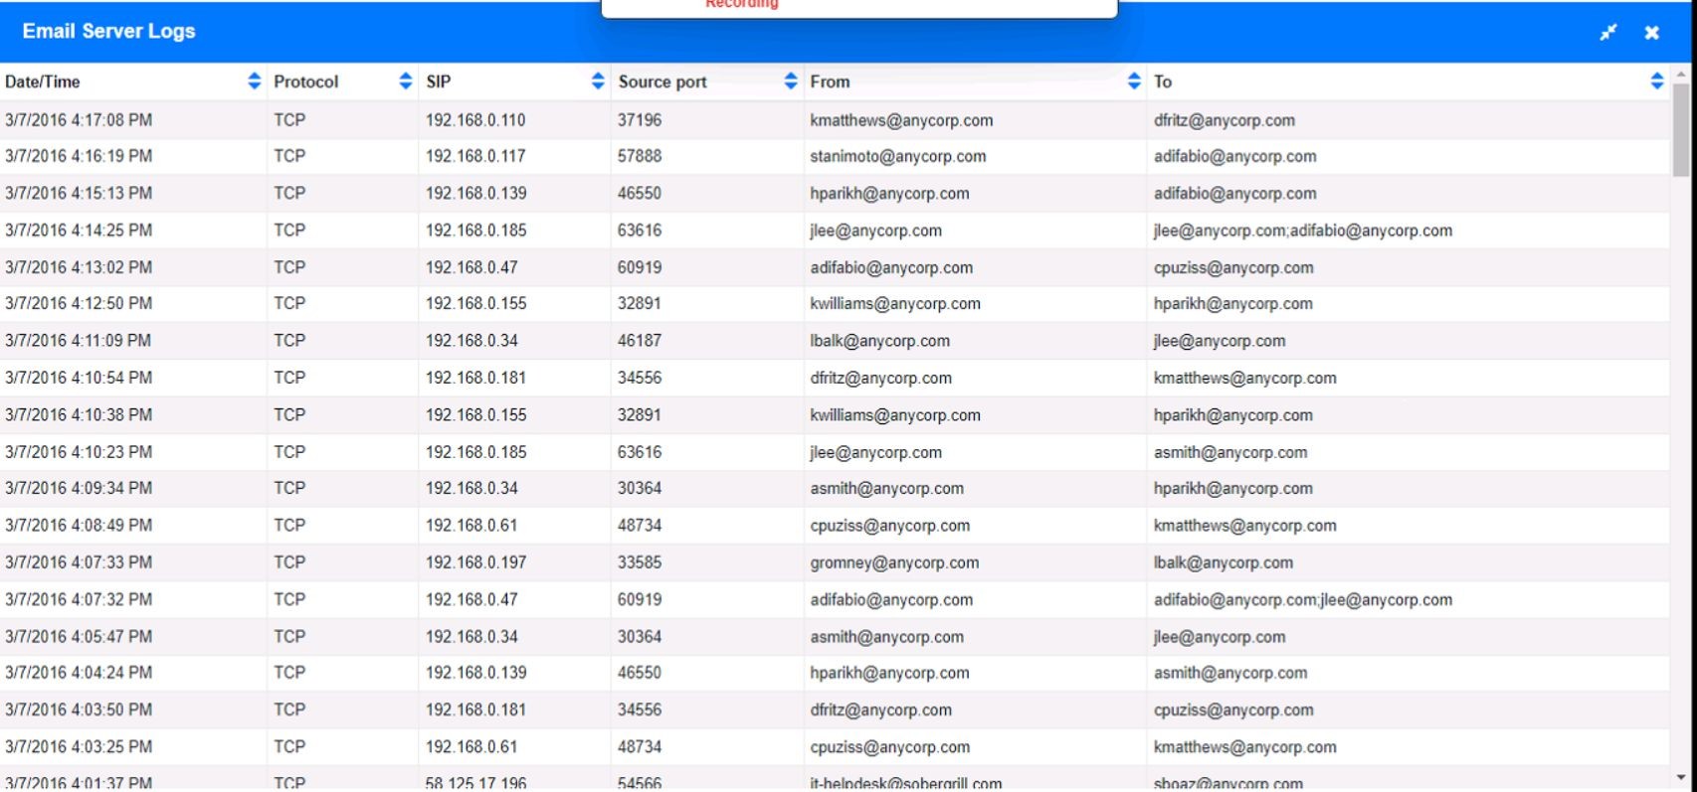Select the 3/7/2016 4:11:09 PM timestamp
The image size is (1697, 792).
point(79,340)
